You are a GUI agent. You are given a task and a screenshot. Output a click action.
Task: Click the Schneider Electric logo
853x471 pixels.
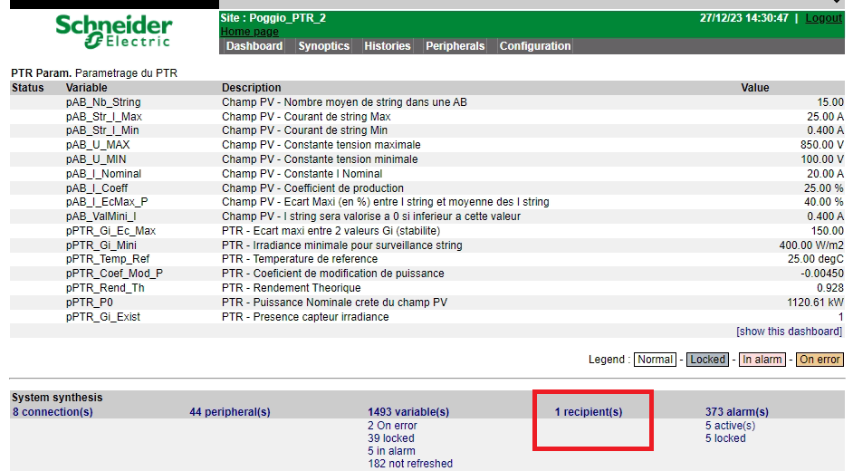click(x=113, y=31)
